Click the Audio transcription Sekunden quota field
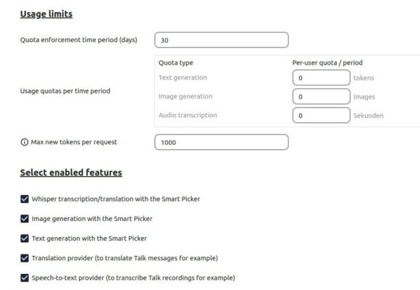Screen dimensions: 420x290 (322, 115)
